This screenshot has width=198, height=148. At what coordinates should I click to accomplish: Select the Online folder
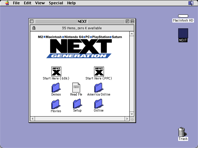(99, 104)
